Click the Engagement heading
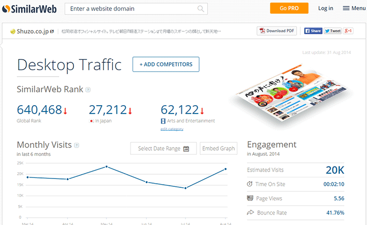Image resolution: width=367 pixels, height=225 pixels. [x=272, y=144]
